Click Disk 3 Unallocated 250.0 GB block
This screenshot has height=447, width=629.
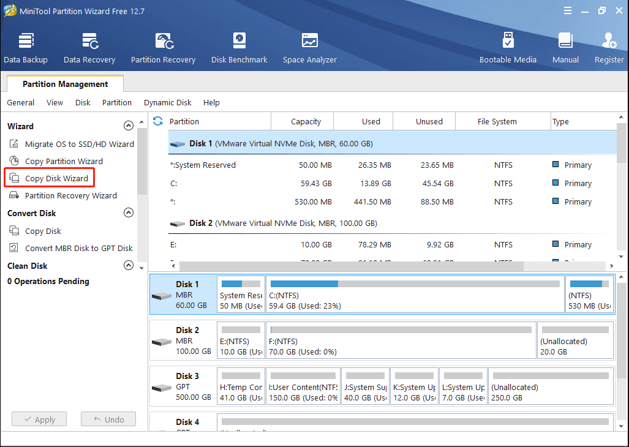click(x=551, y=386)
